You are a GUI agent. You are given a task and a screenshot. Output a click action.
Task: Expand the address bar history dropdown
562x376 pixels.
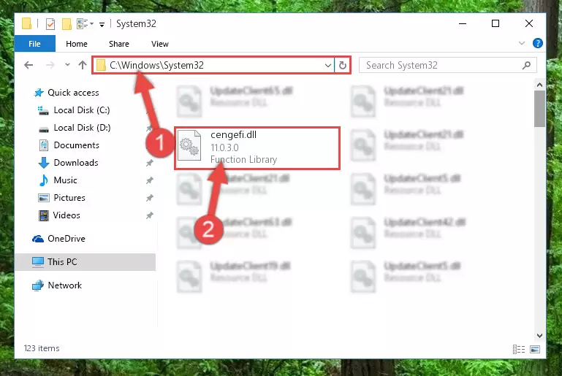[x=327, y=65]
